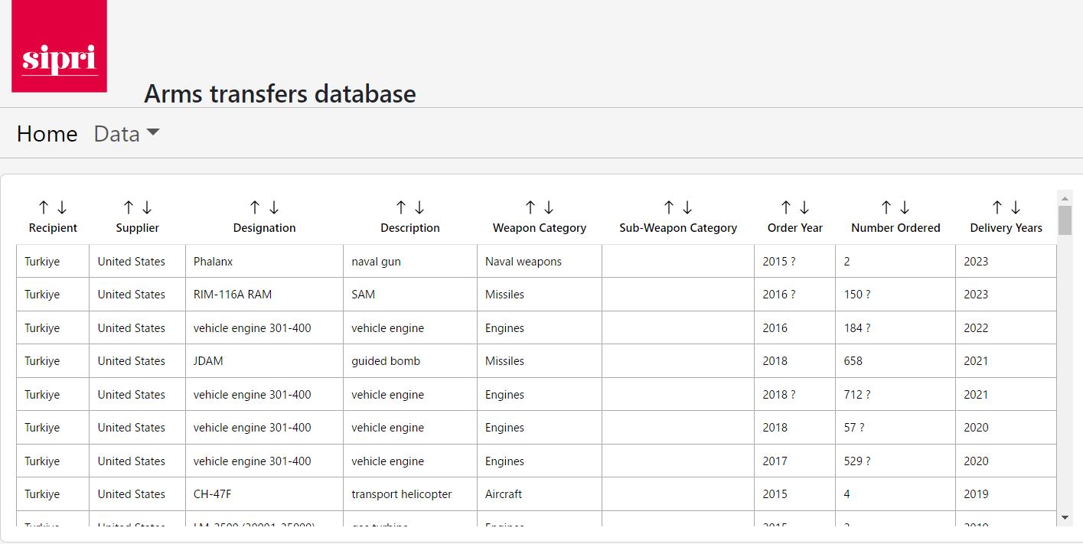Select the JDAM designation cell
The image size is (1083, 544).
[208, 361]
